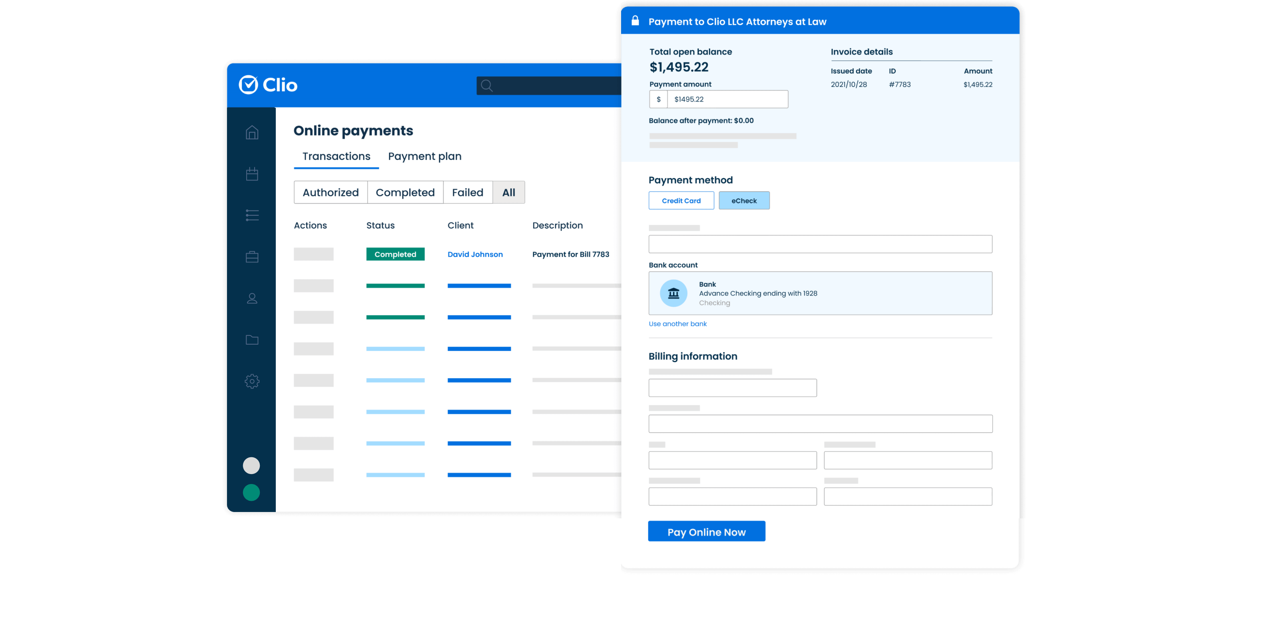Open David Johnson client link

[475, 254]
